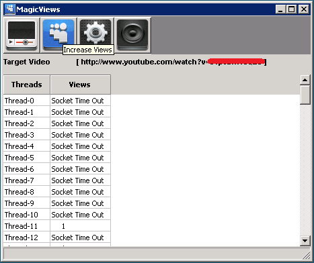
Task: Select the Thread-0 cell
Action: [x=27, y=101]
